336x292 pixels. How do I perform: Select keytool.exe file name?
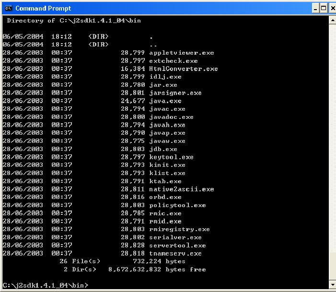pos(171,157)
